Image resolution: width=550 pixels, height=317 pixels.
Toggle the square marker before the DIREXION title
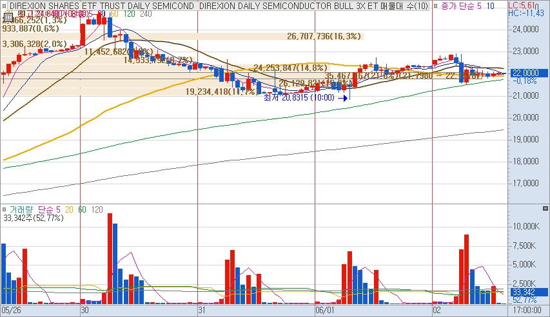pyautogui.click(x=5, y=6)
